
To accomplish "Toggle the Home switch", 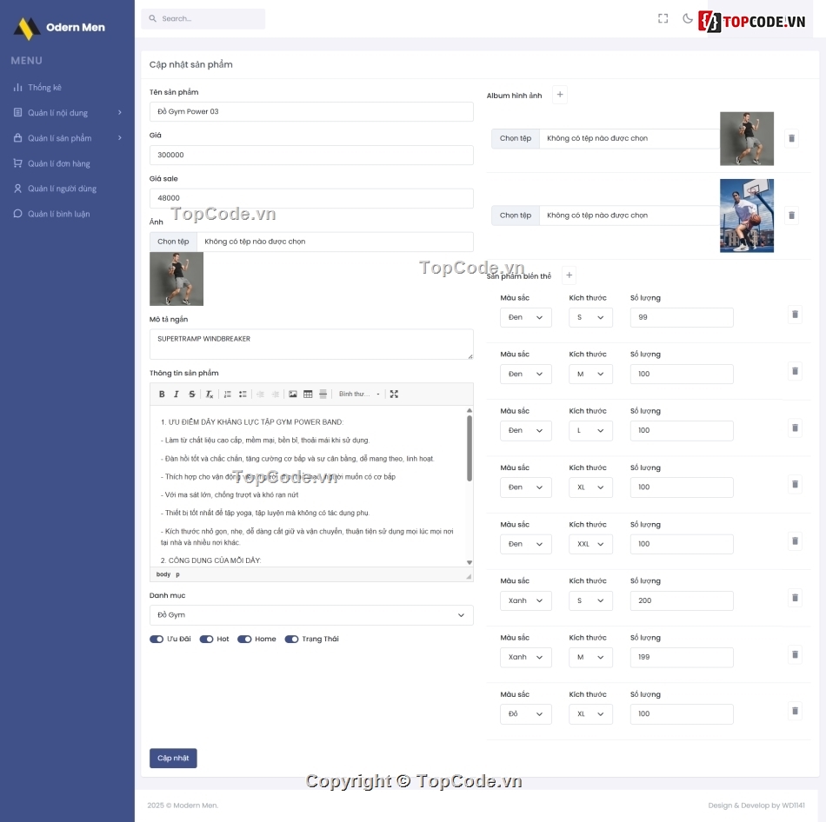I will point(244,639).
